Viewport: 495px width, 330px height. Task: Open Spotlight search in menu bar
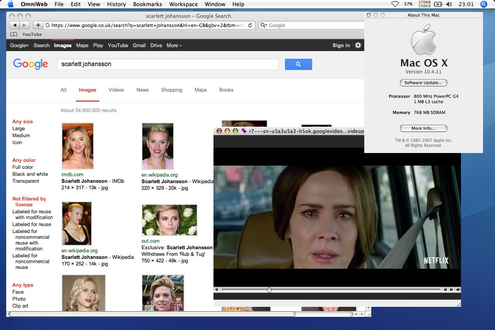[x=484, y=4]
